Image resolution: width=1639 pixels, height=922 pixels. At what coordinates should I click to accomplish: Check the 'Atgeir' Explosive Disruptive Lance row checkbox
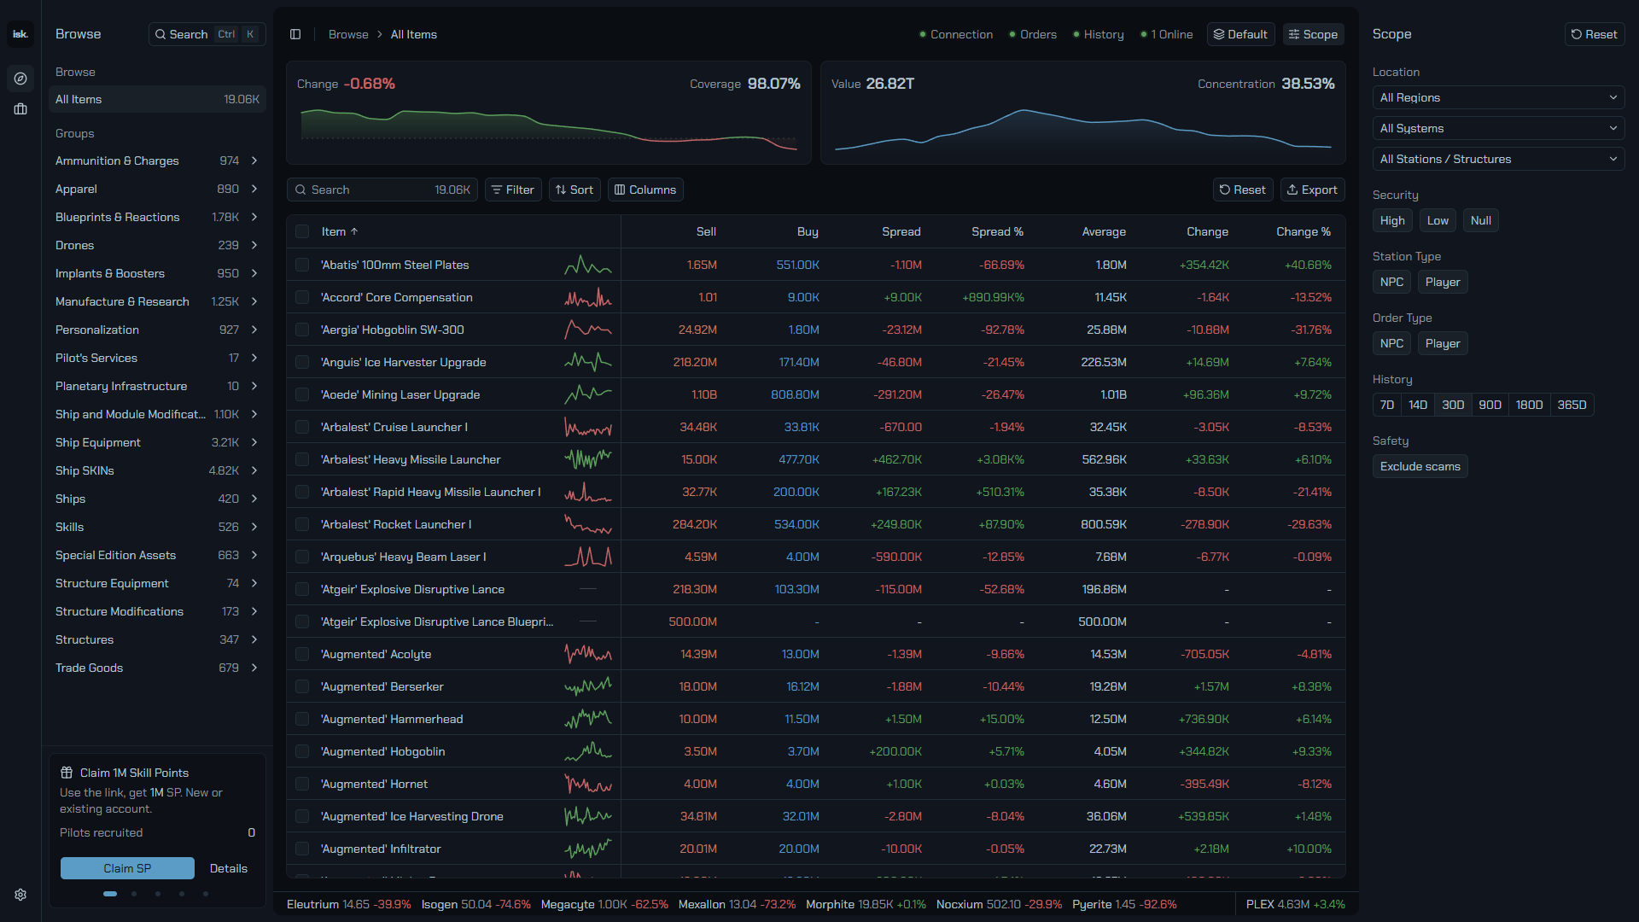click(x=302, y=589)
